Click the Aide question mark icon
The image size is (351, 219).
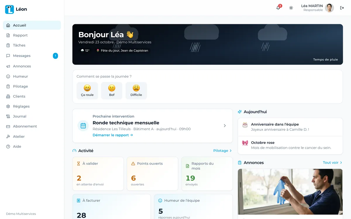click(8, 147)
